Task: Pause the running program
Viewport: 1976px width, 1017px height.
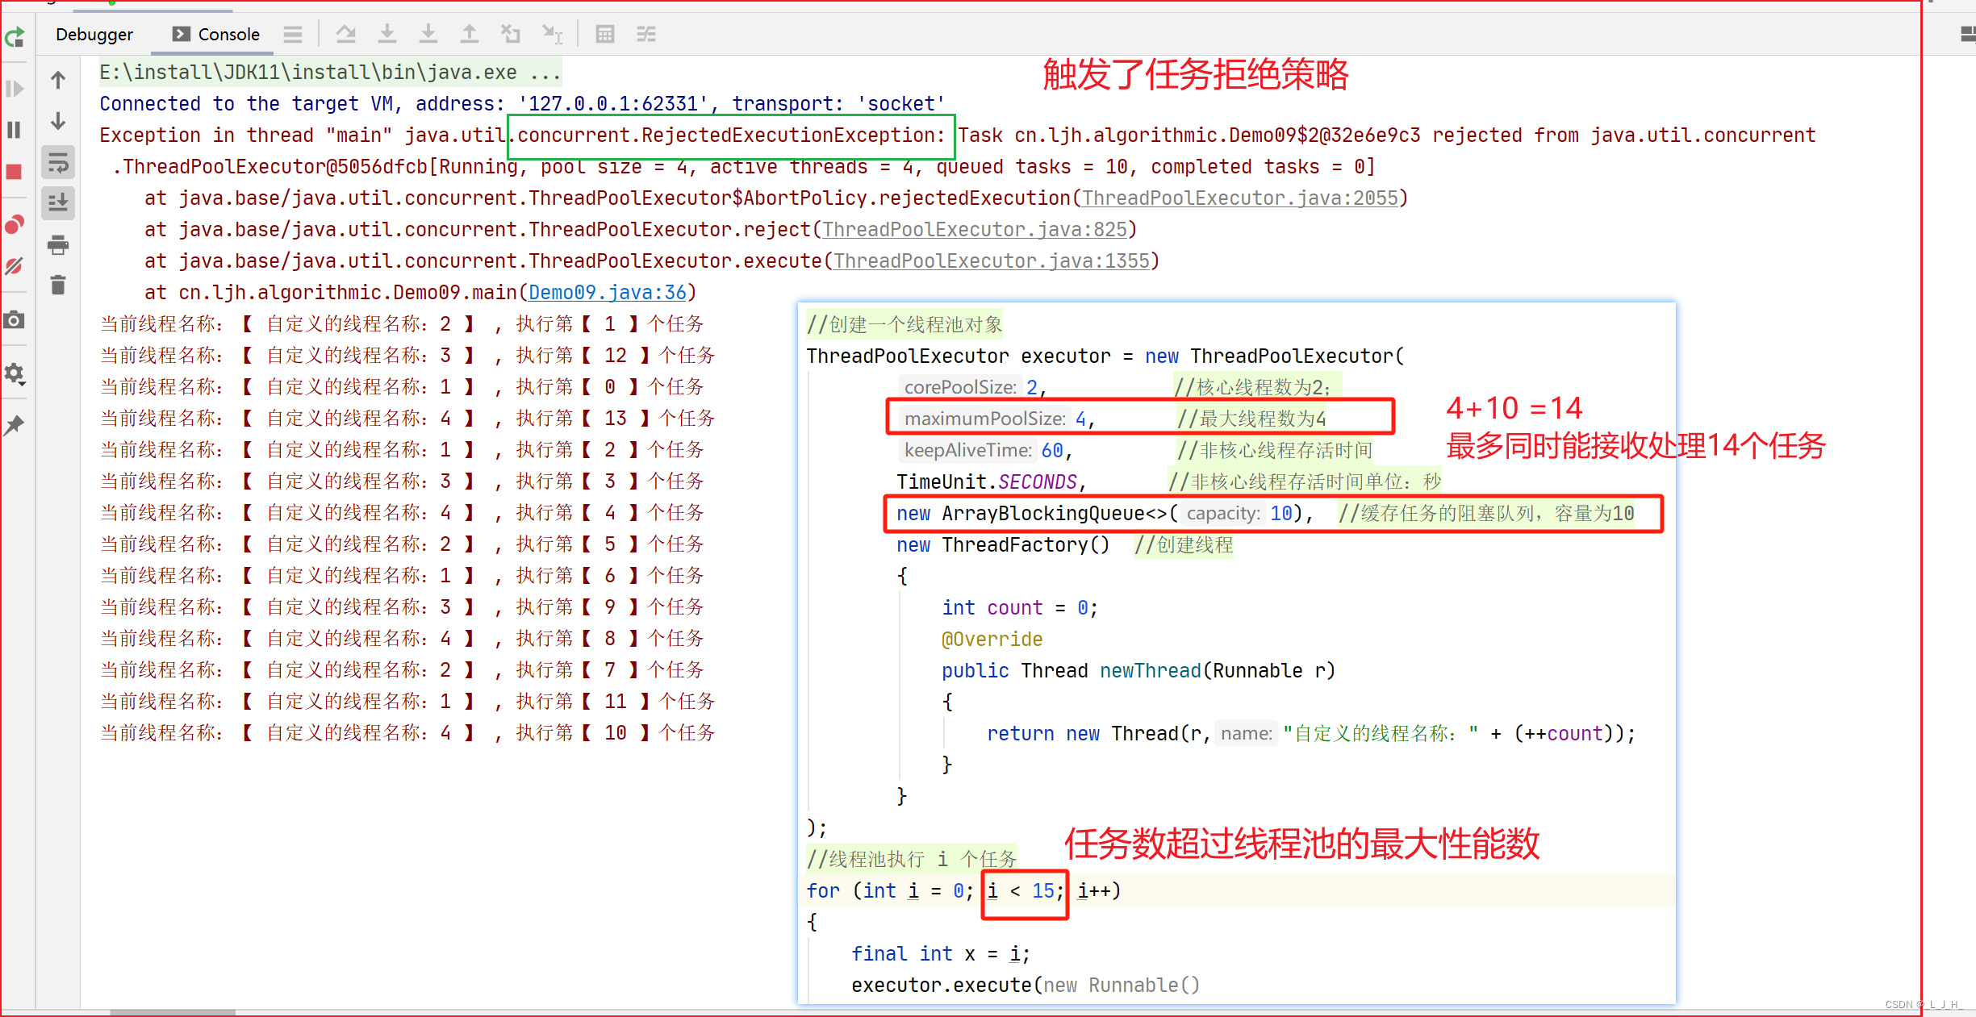Action: point(15,130)
